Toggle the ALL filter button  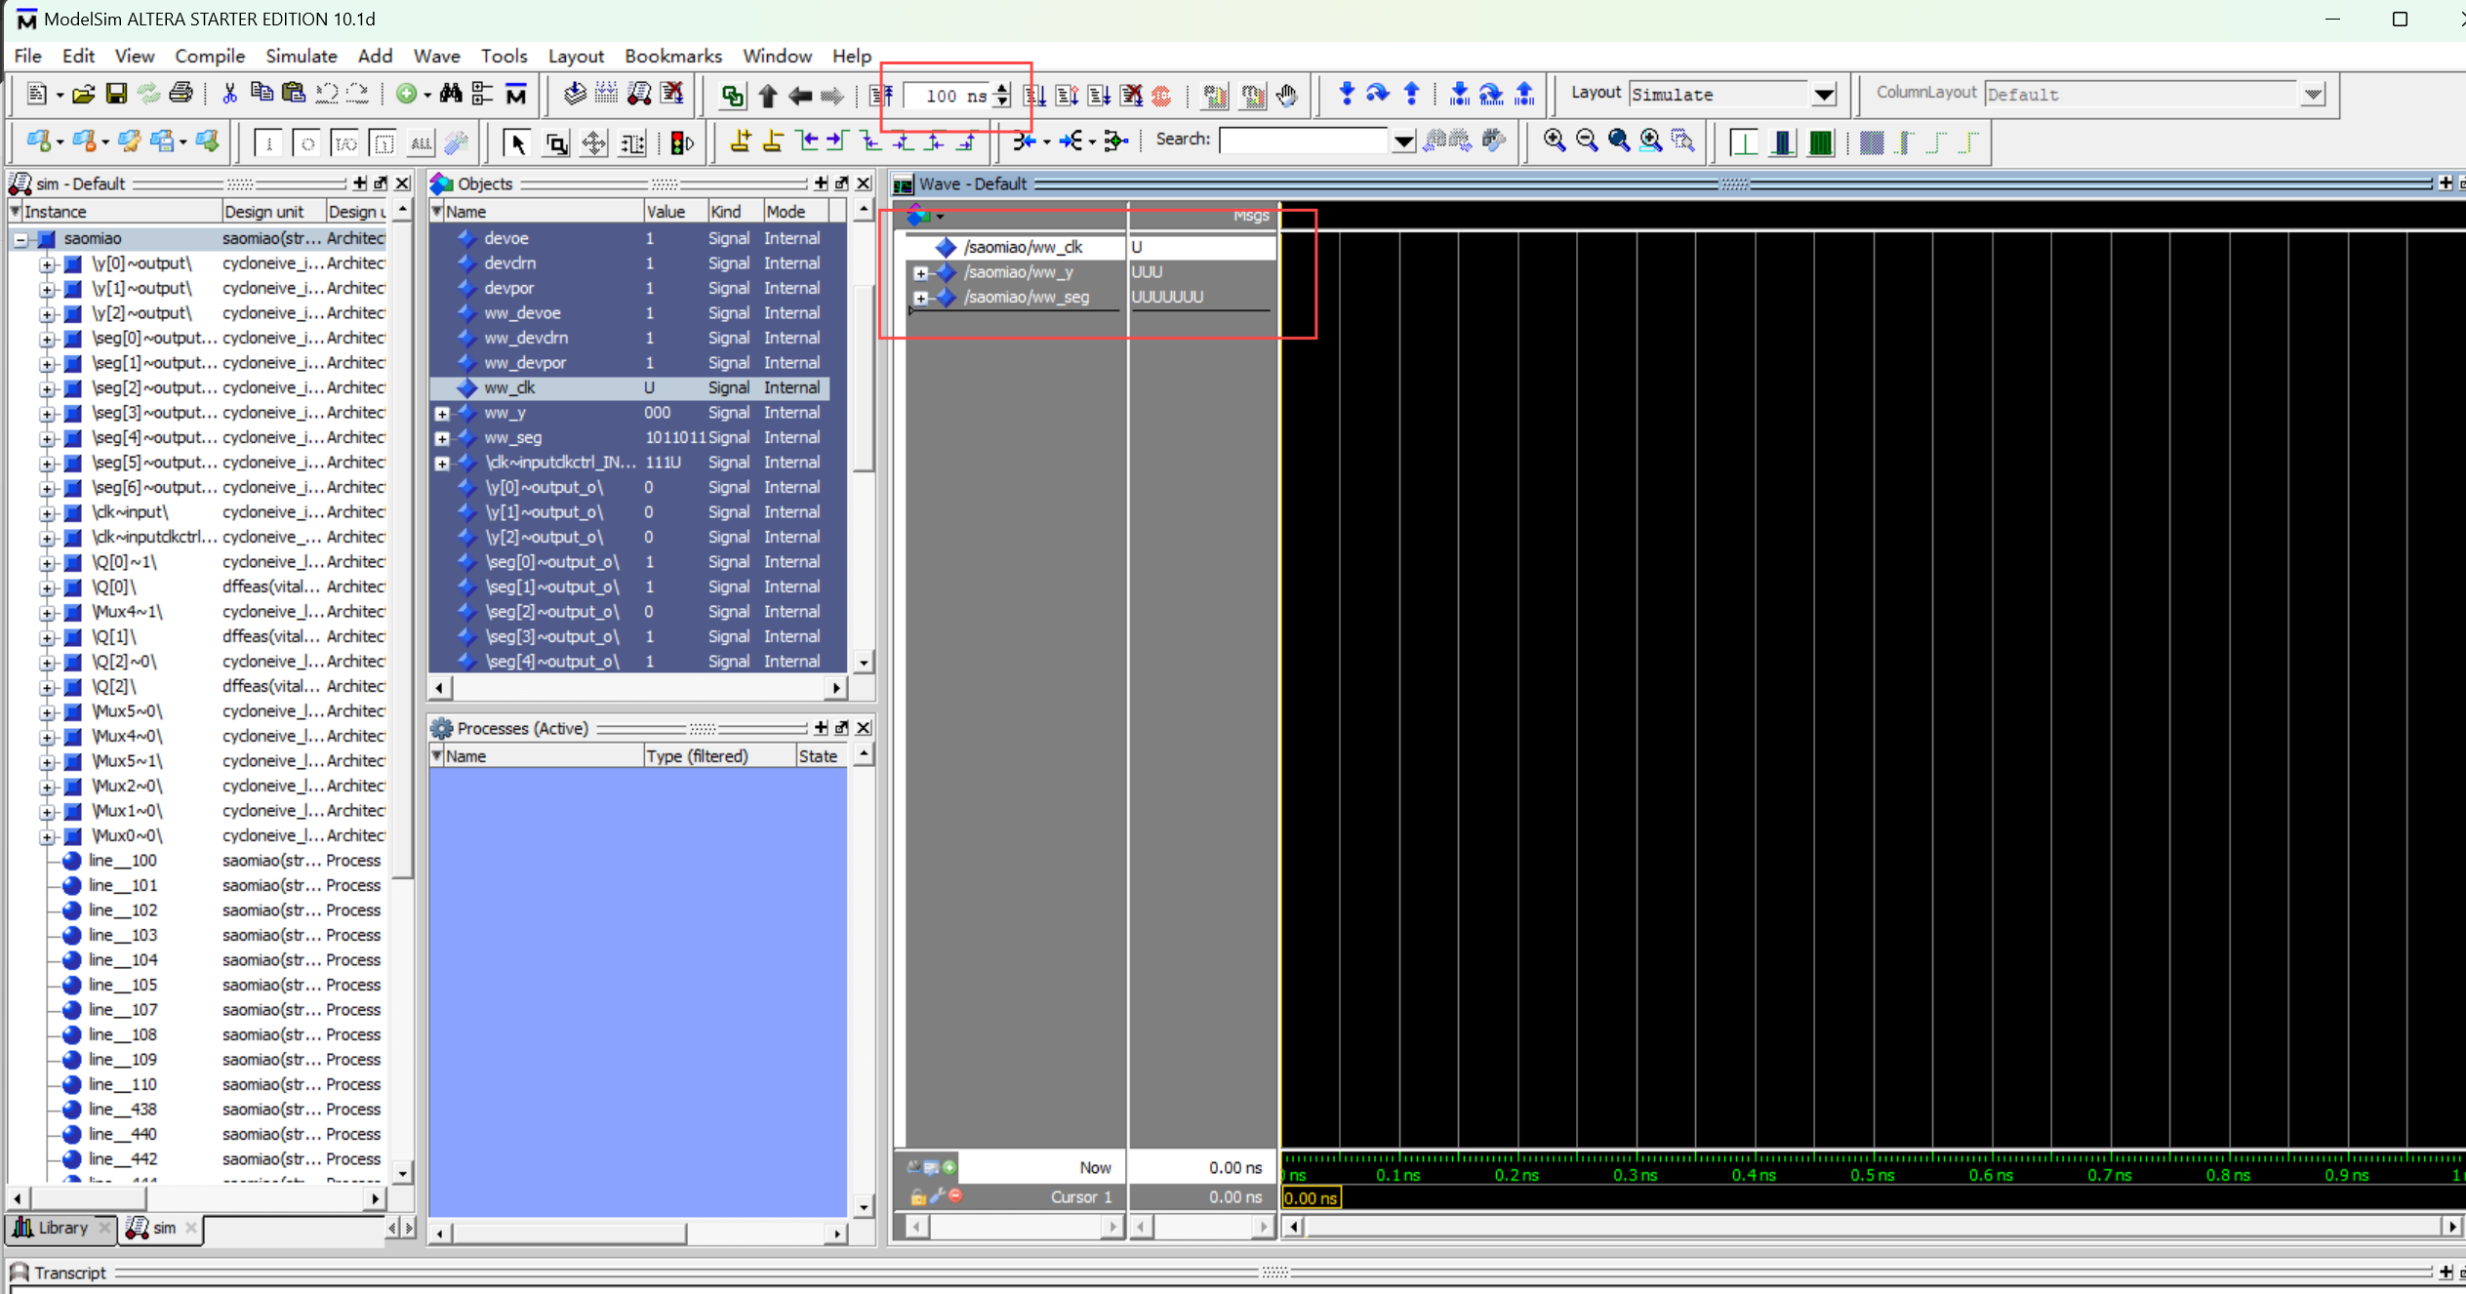coord(422,143)
